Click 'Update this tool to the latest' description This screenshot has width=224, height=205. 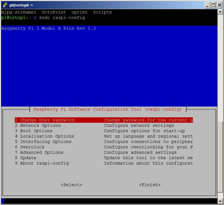148,158
